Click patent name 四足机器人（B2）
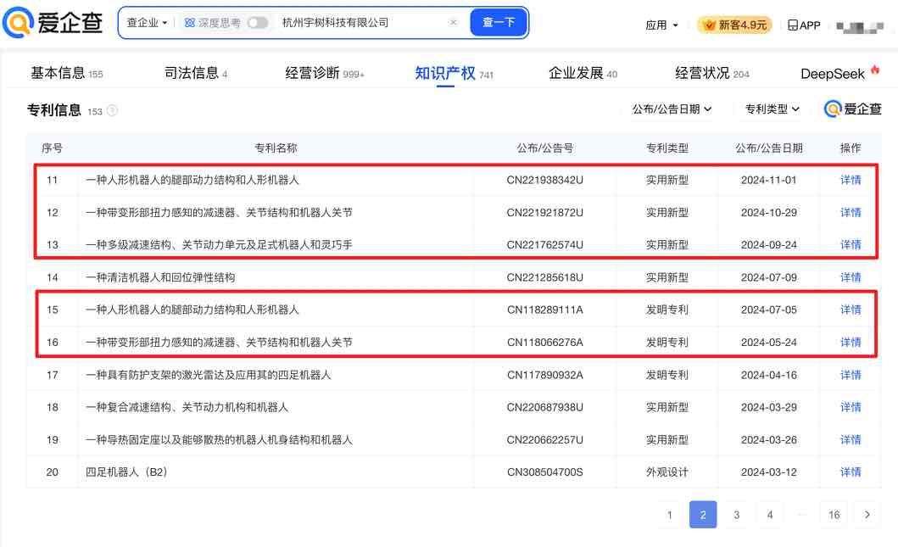Screen dimensions: 898x547 coord(126,472)
